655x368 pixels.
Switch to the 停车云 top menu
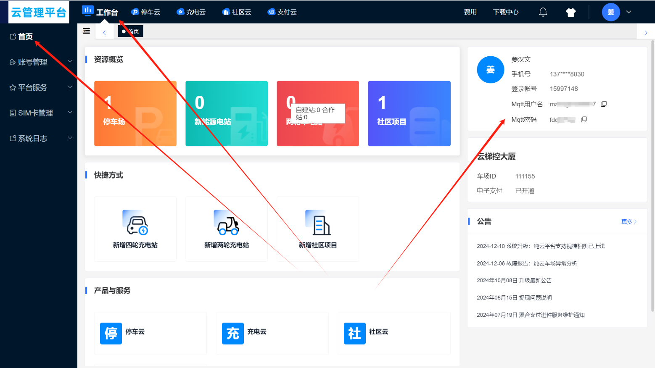tap(146, 12)
